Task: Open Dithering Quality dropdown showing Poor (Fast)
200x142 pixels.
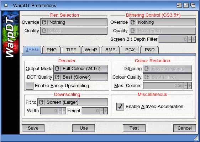Action: tap(162, 31)
